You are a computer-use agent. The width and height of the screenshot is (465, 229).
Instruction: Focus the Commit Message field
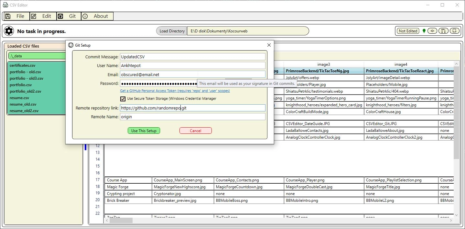coord(193,57)
